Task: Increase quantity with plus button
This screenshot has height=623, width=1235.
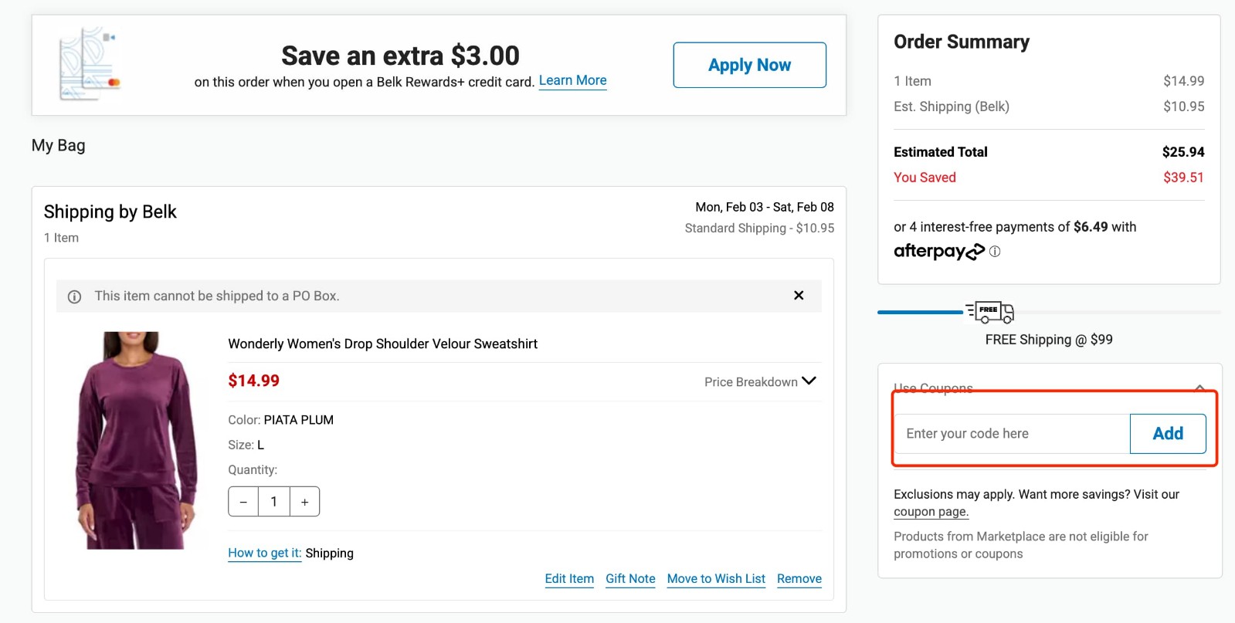Action: tap(304, 502)
